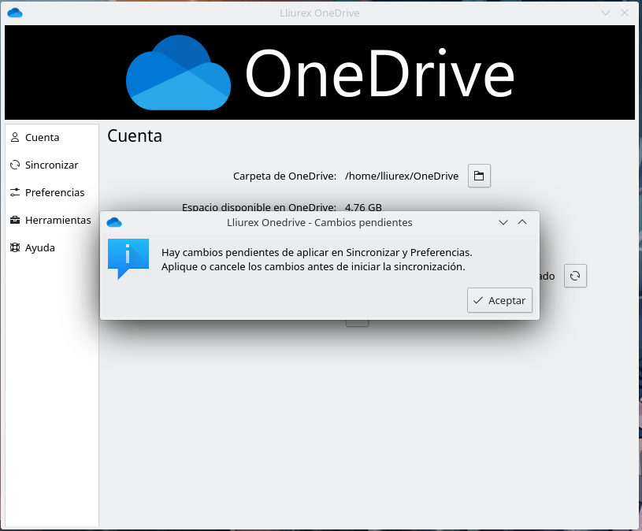Screen dimensions: 642x531
Task: Click the Sincronizar circular arrows sidebar icon
Action: tap(15, 165)
